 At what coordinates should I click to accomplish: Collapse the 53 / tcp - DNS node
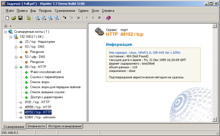[x=16, y=47]
